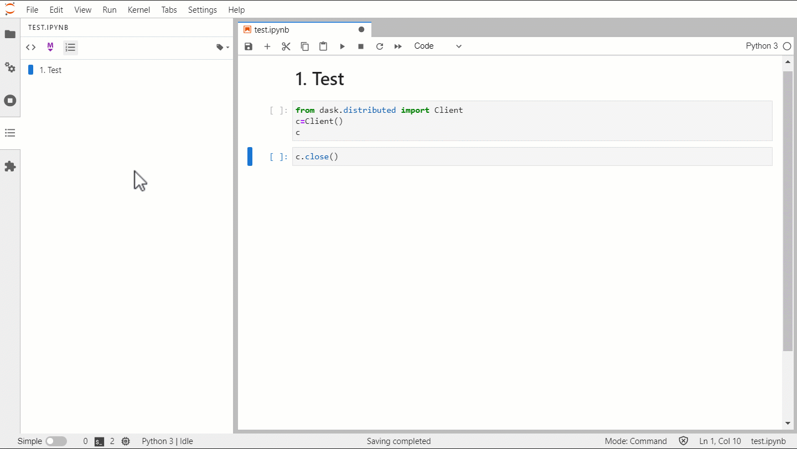
Task: Insert a cell below with plus icon
Action: [267, 46]
